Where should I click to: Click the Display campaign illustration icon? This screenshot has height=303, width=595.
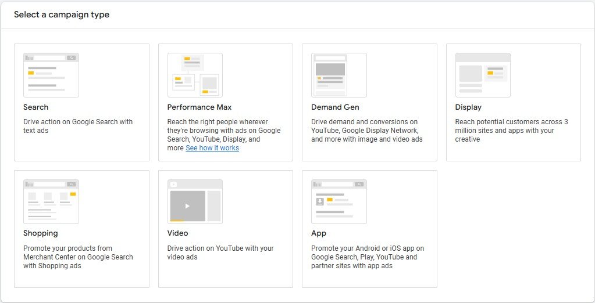point(483,75)
